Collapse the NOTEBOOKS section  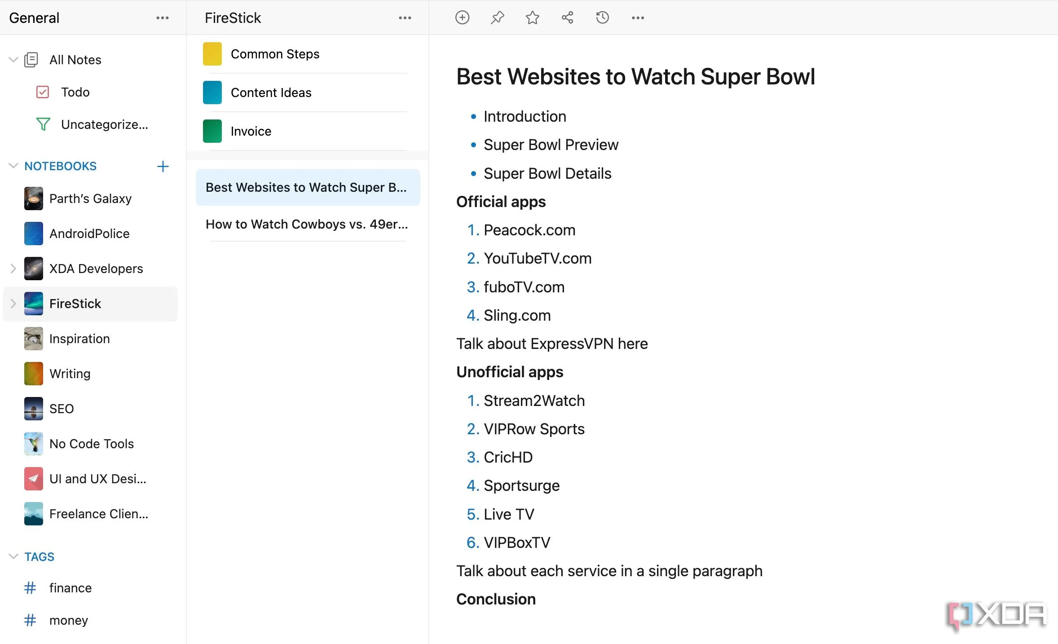13,166
